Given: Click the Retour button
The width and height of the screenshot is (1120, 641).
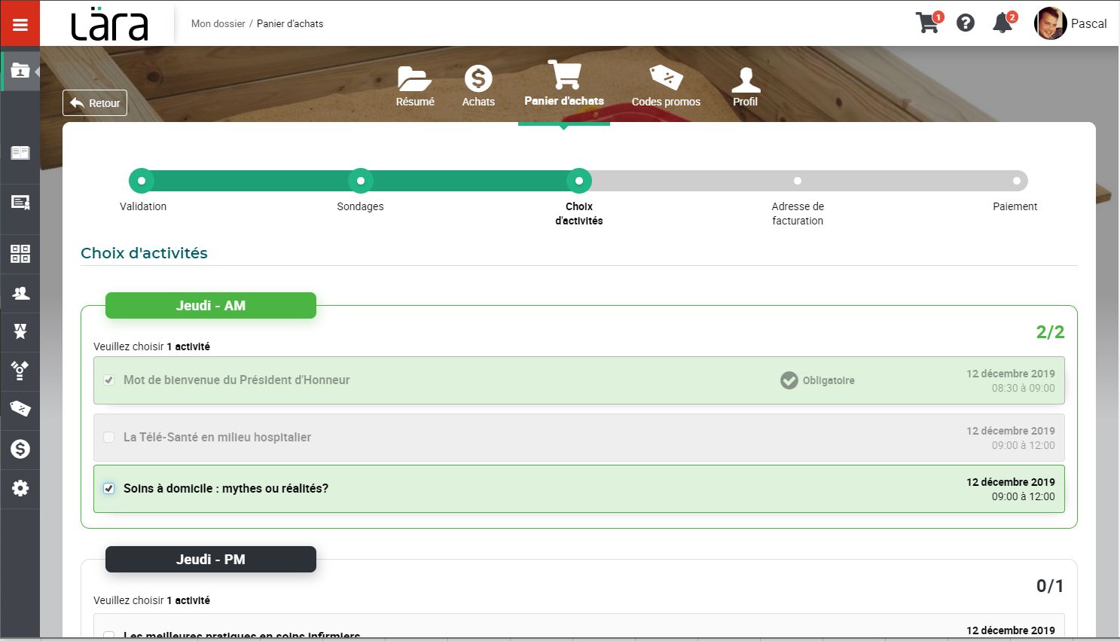Looking at the screenshot, I should click(x=95, y=102).
